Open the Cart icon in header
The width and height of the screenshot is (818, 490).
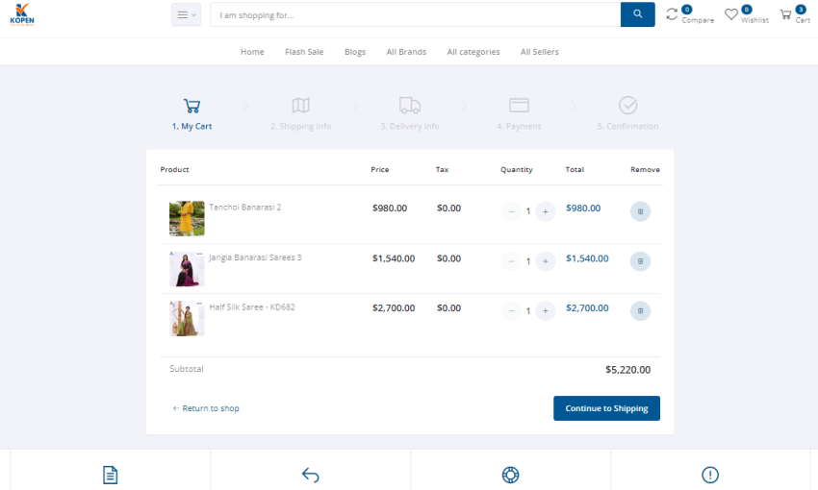[x=786, y=14]
